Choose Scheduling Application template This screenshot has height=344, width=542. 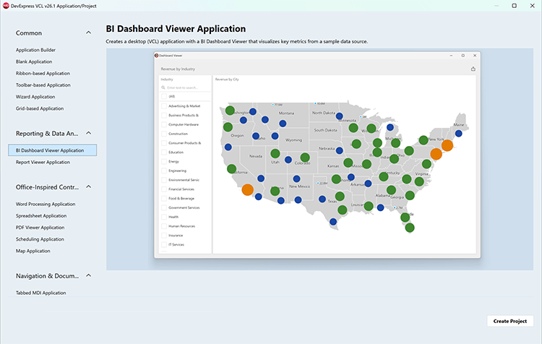(40, 239)
